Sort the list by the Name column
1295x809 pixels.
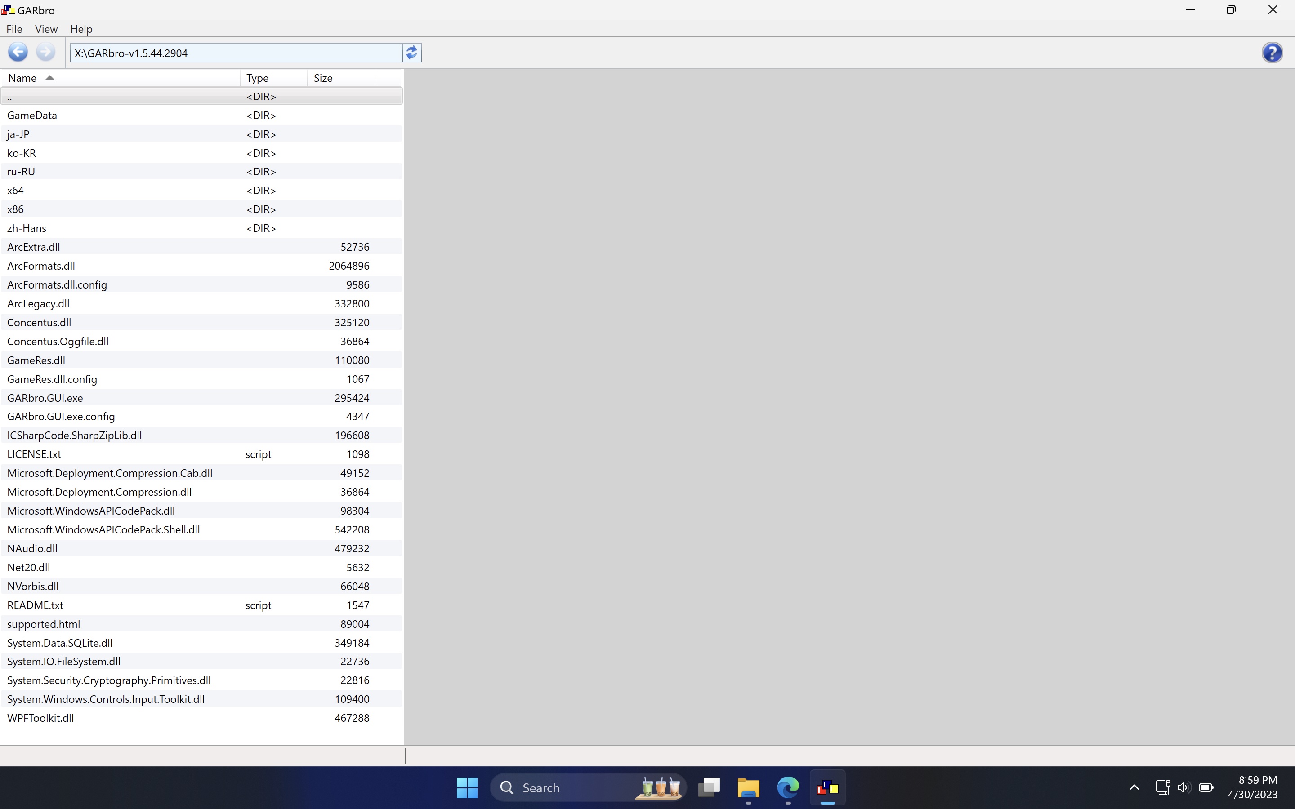tap(121, 78)
